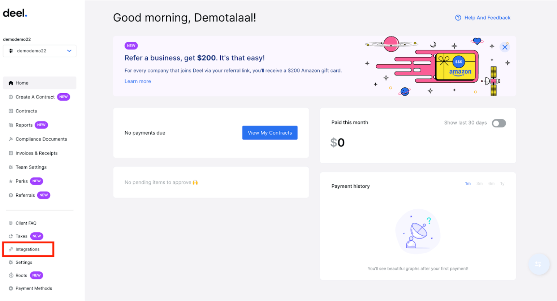Viewport: 557px width, 301px height.
Task: Click the Learn more referral link
Action: click(138, 82)
